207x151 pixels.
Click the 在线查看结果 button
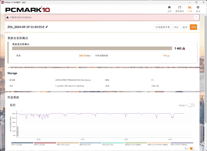[x=162, y=27]
